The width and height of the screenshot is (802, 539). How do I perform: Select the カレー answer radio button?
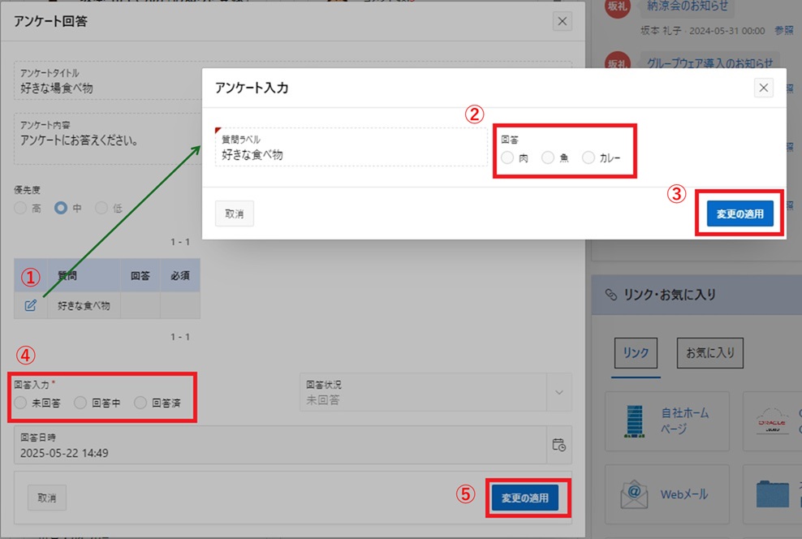[589, 157]
